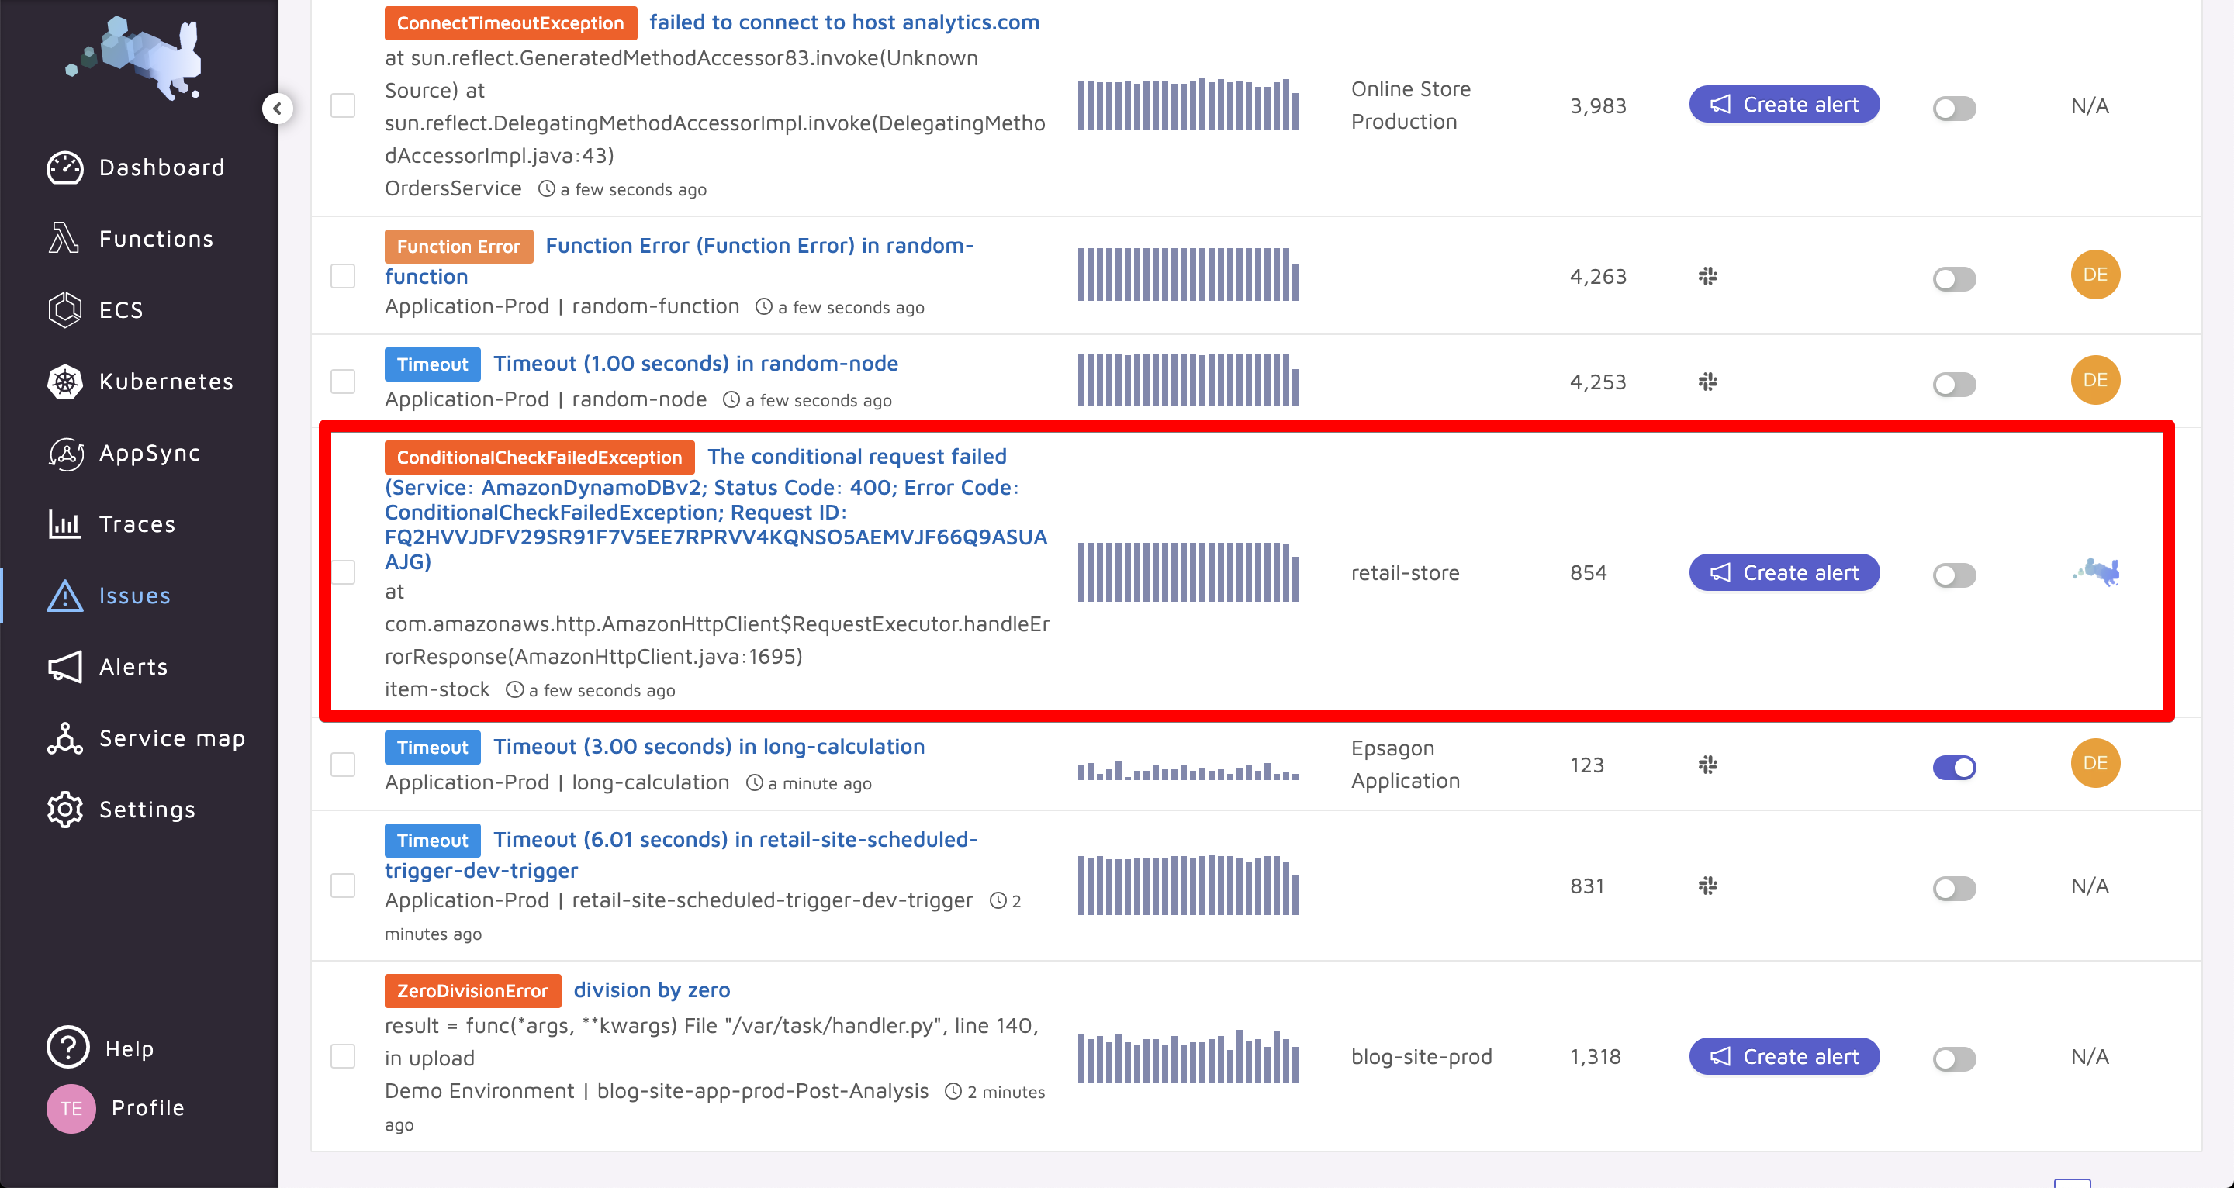
Task: Open the ECS section
Action: [95, 309]
